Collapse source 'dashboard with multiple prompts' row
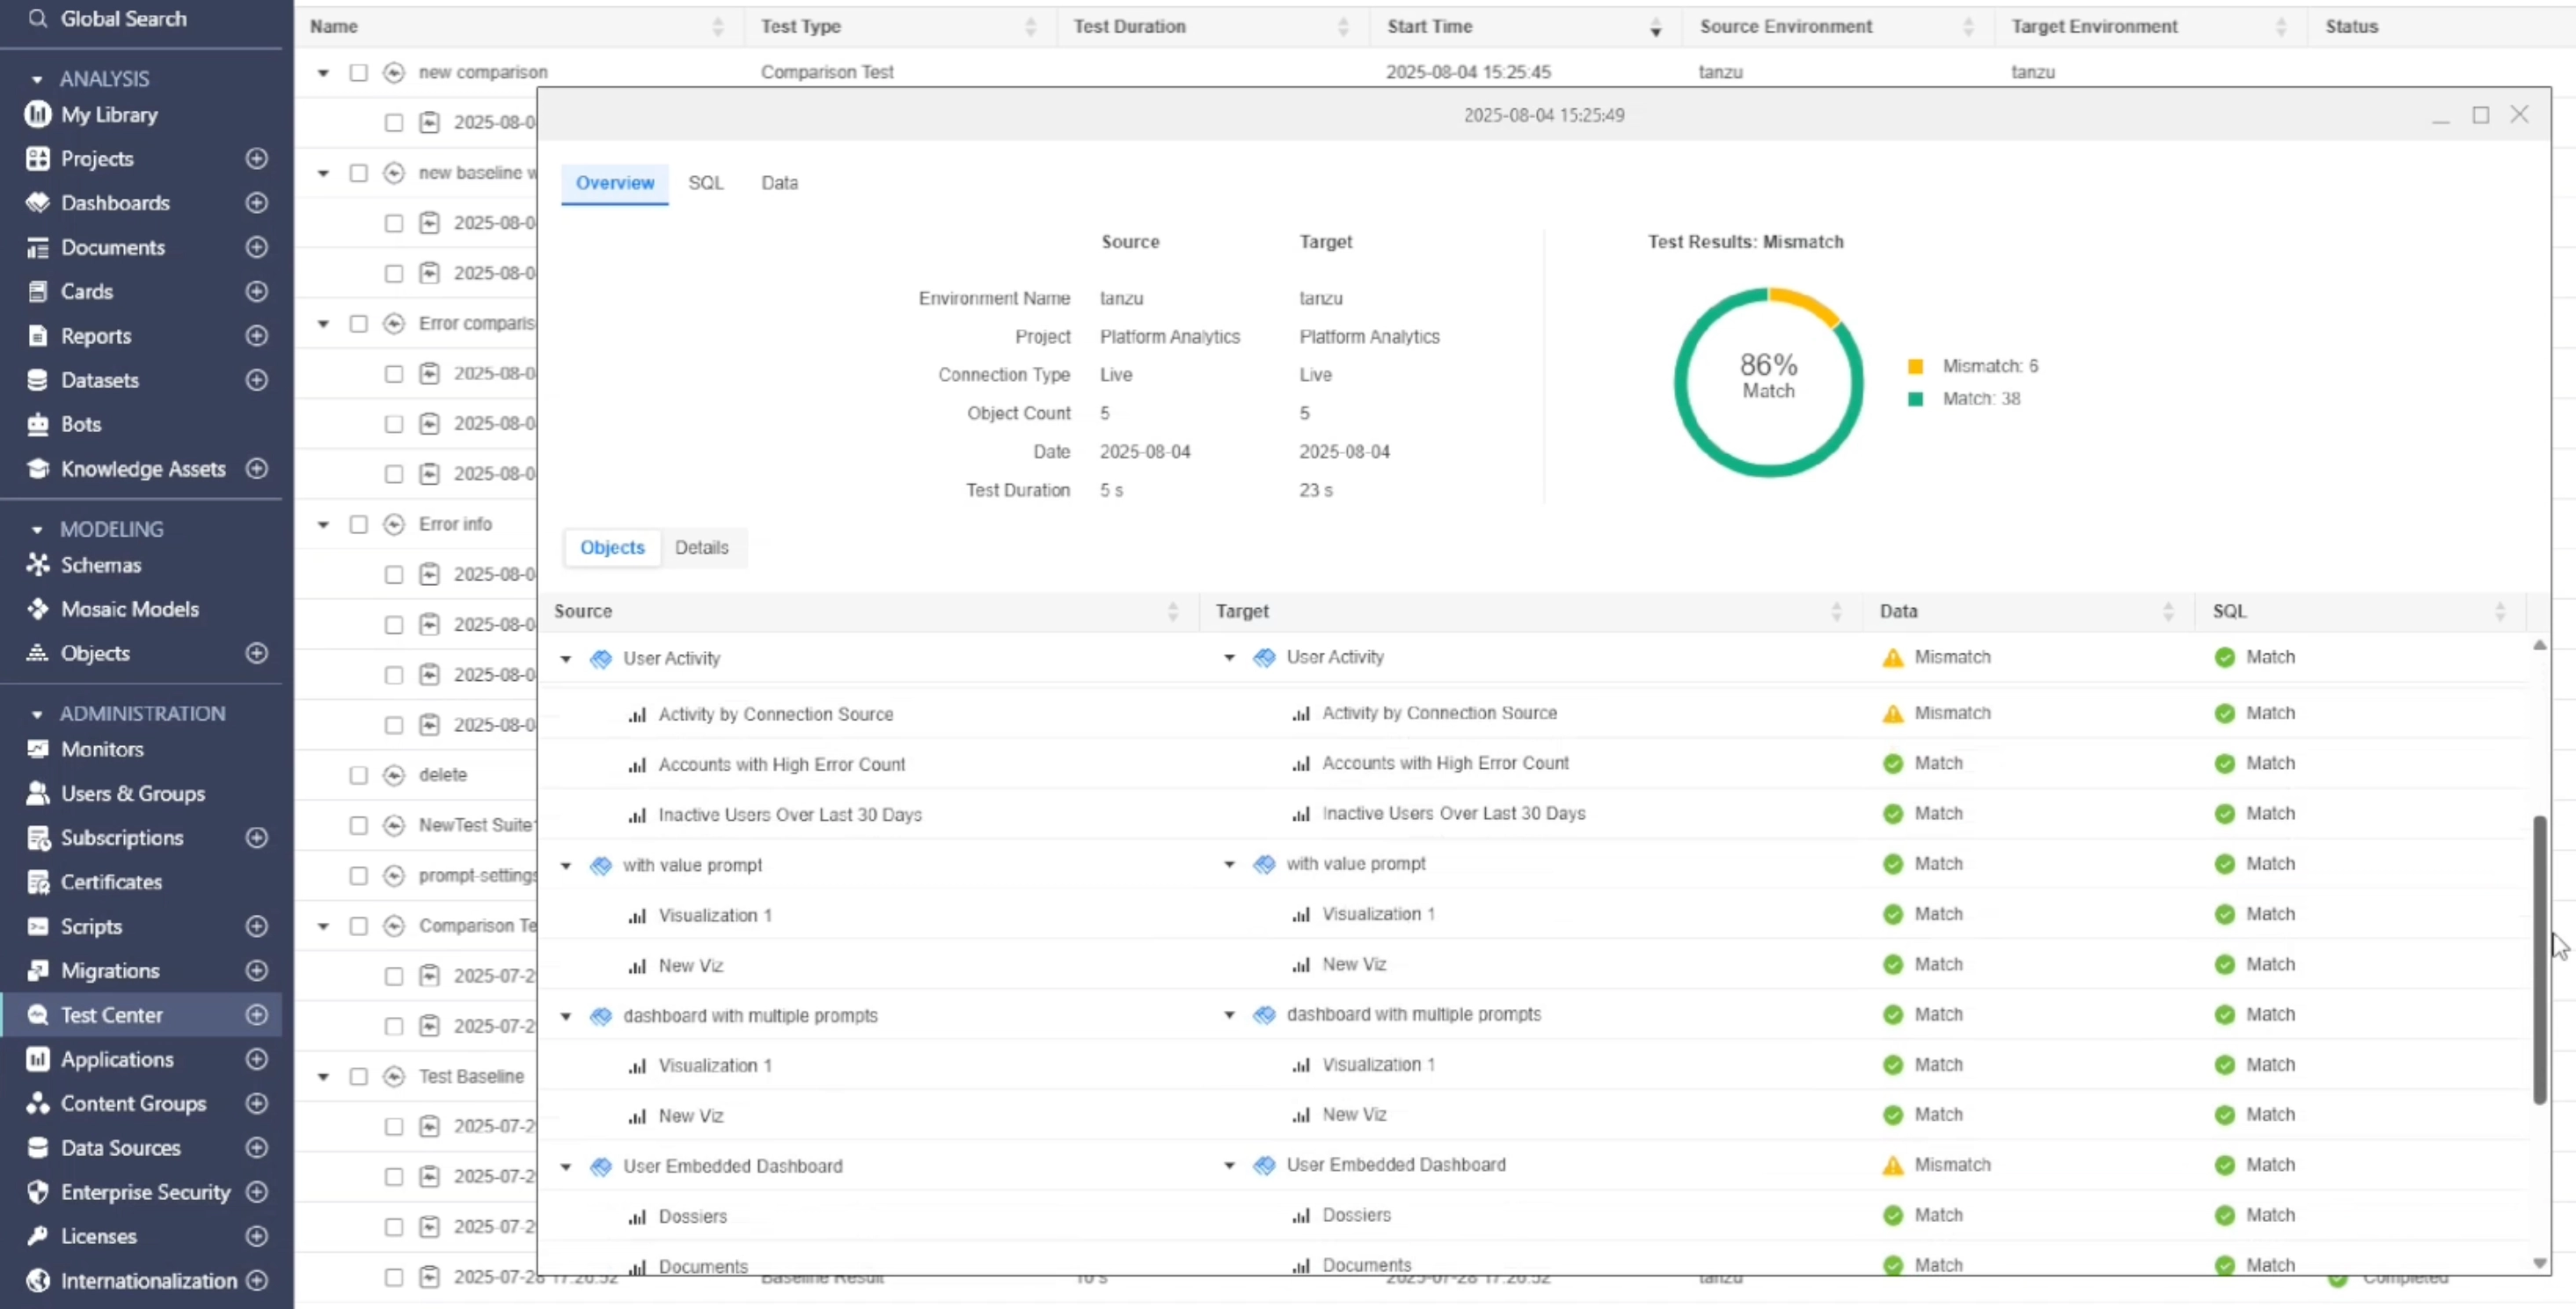Image resolution: width=2576 pixels, height=1309 pixels. point(566,1016)
